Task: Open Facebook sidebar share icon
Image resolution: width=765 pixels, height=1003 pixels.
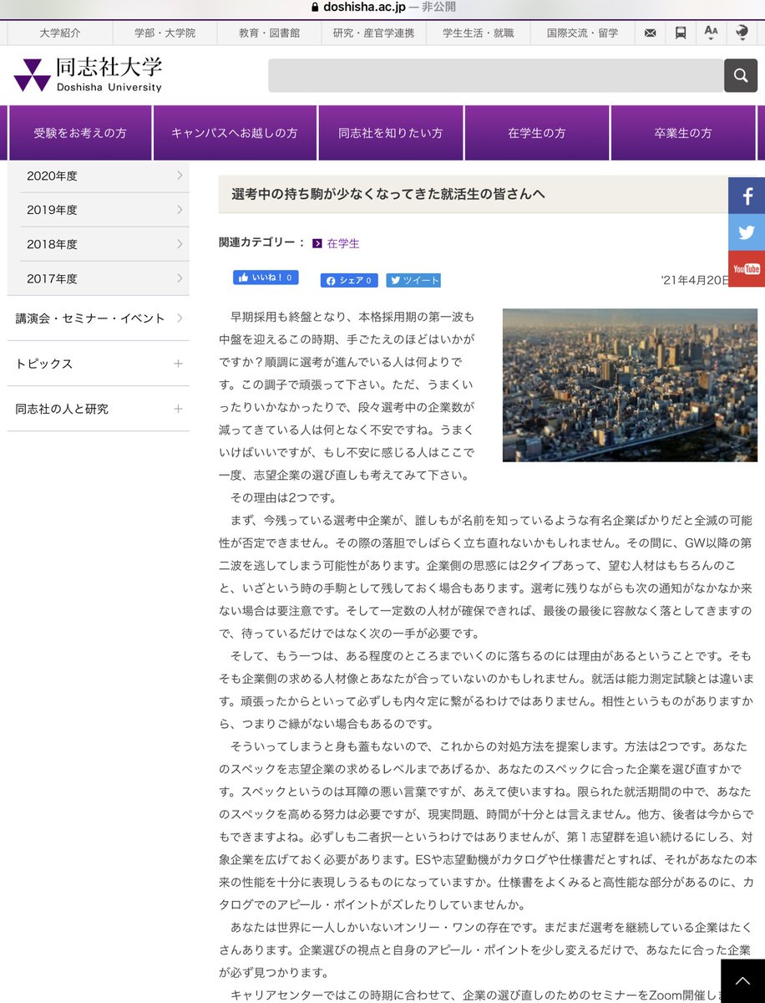Action: click(747, 196)
